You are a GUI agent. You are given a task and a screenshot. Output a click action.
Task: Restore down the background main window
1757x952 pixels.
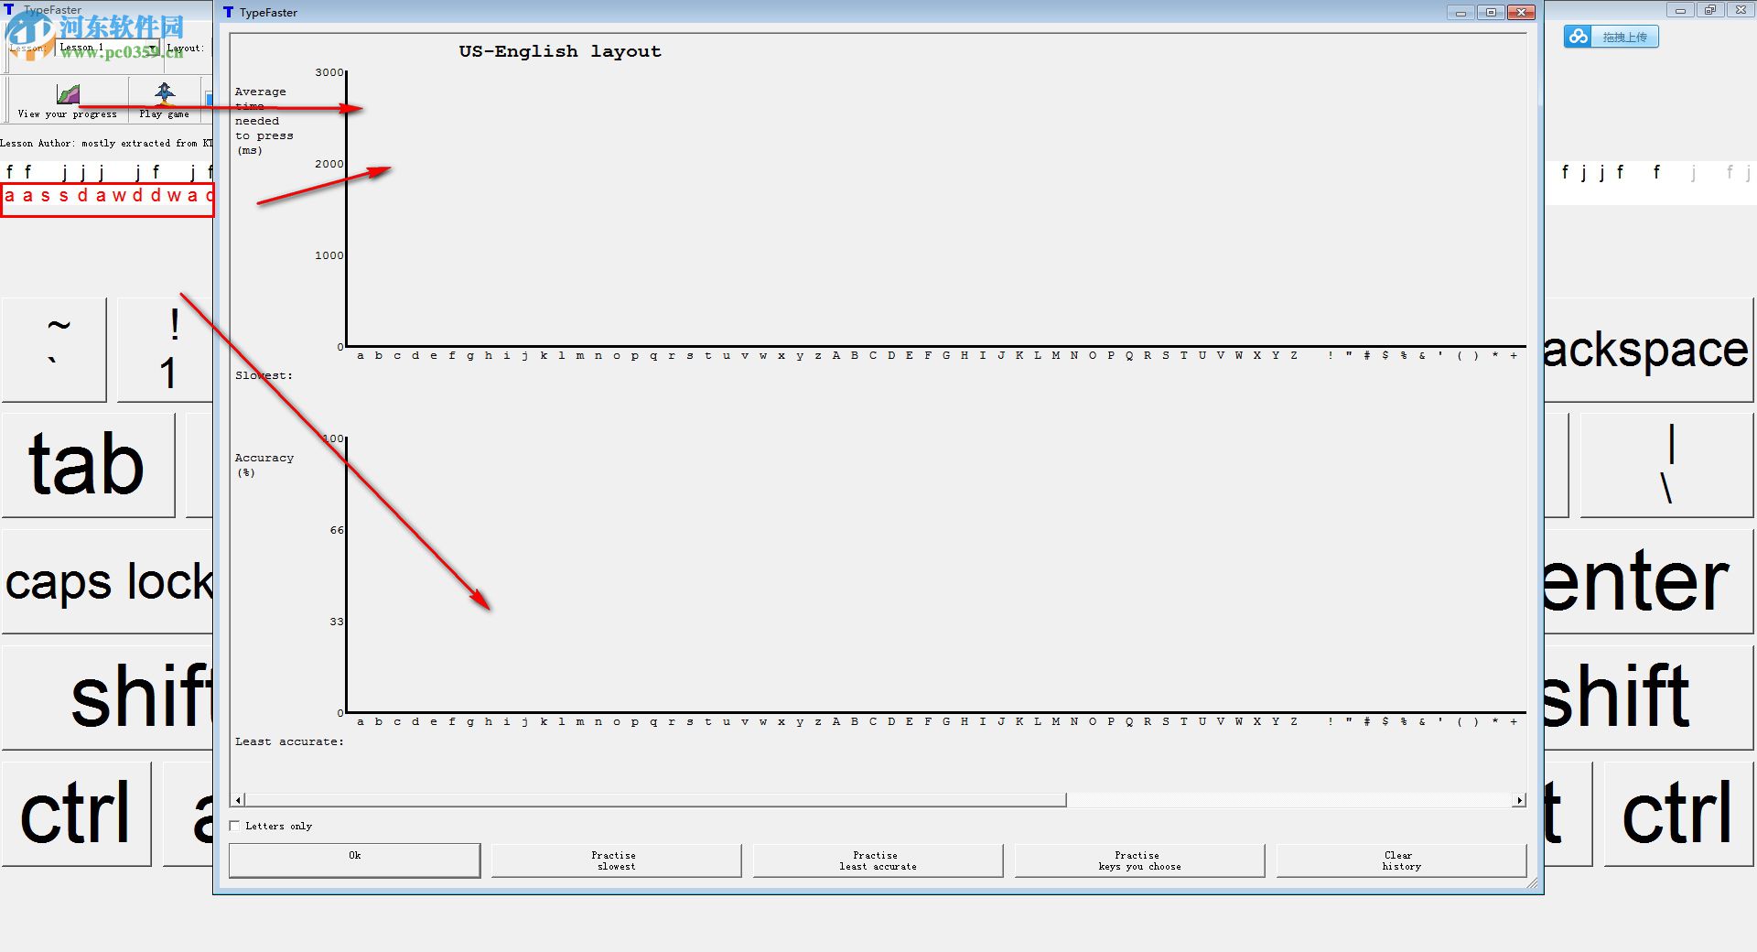pos(1710,10)
